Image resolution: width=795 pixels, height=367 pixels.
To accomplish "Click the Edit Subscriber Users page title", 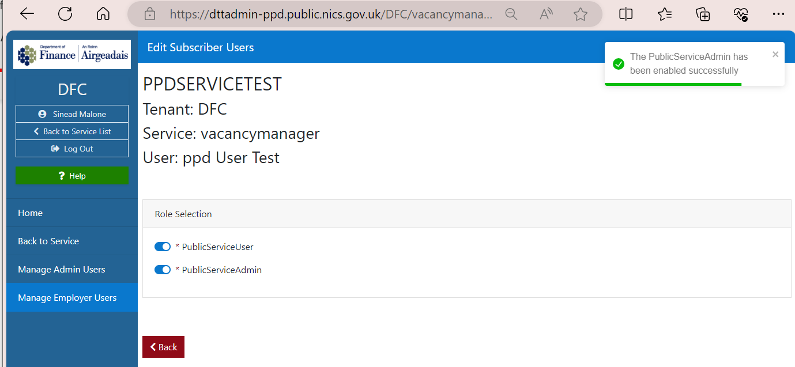I will pyautogui.click(x=201, y=47).
